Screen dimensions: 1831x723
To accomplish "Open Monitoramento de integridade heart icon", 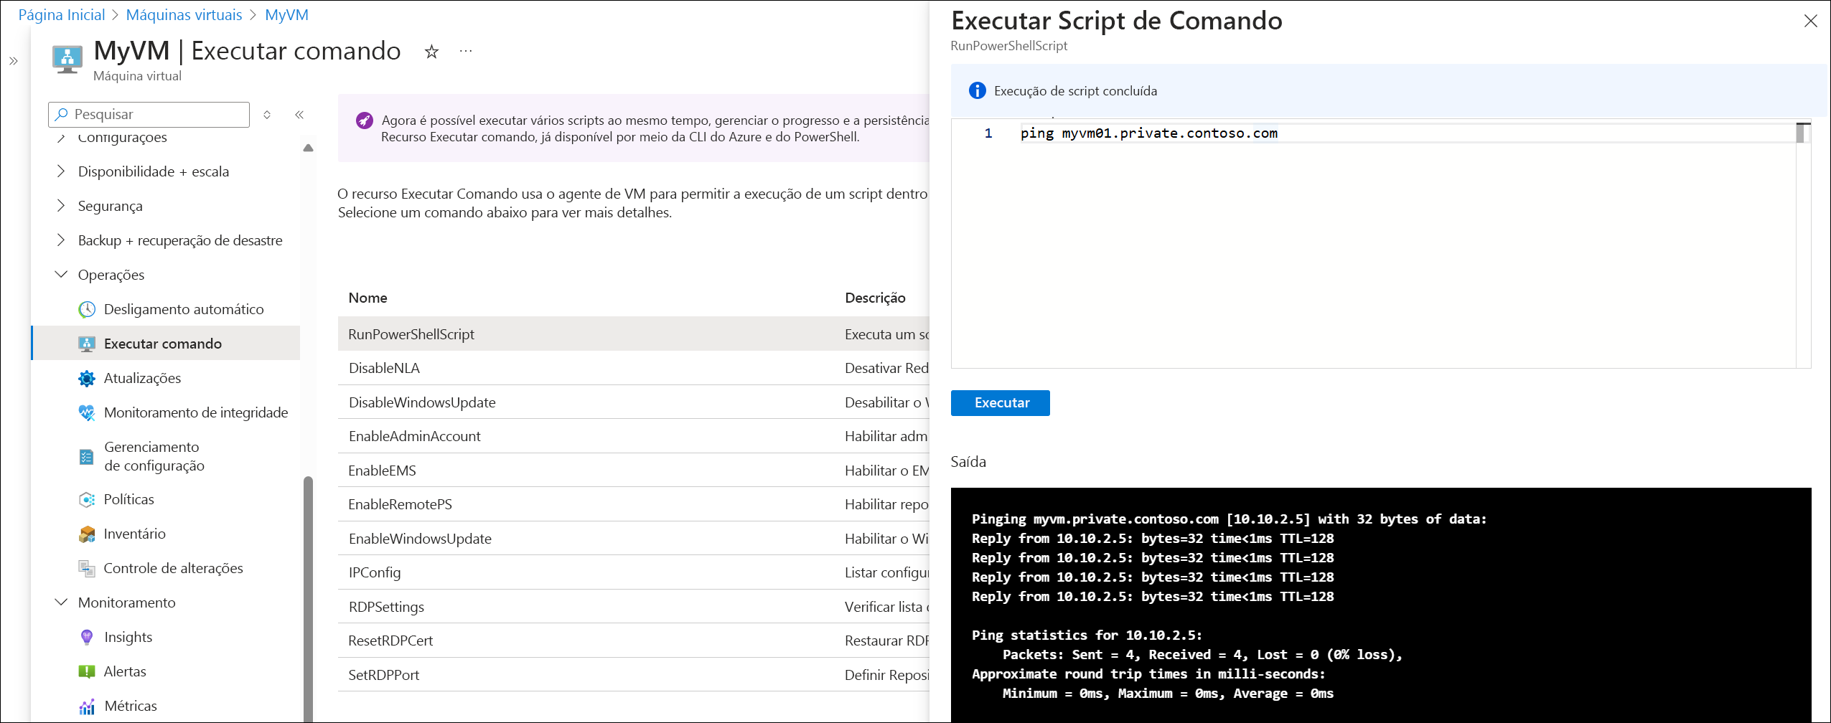I will [87, 412].
